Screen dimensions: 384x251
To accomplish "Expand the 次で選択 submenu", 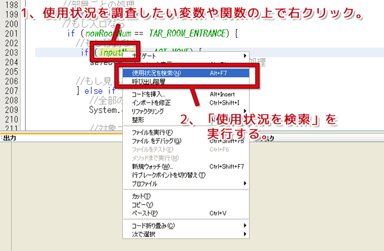I will (186, 234).
